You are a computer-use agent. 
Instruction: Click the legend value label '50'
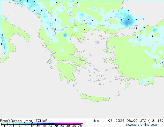(80, 126)
